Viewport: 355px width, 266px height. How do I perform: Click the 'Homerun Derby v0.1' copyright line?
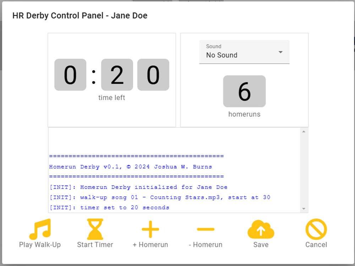tap(131, 167)
